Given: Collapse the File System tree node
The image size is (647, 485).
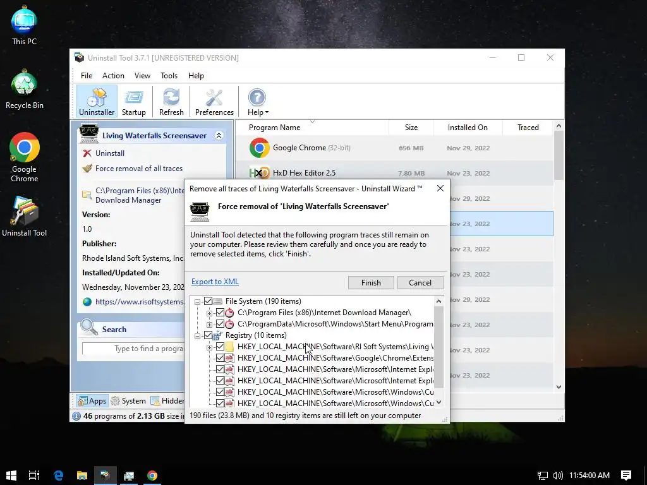Looking at the screenshot, I should pos(197,301).
